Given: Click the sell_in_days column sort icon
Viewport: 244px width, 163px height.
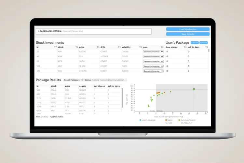Looking at the screenshot, I should pos(207,47).
